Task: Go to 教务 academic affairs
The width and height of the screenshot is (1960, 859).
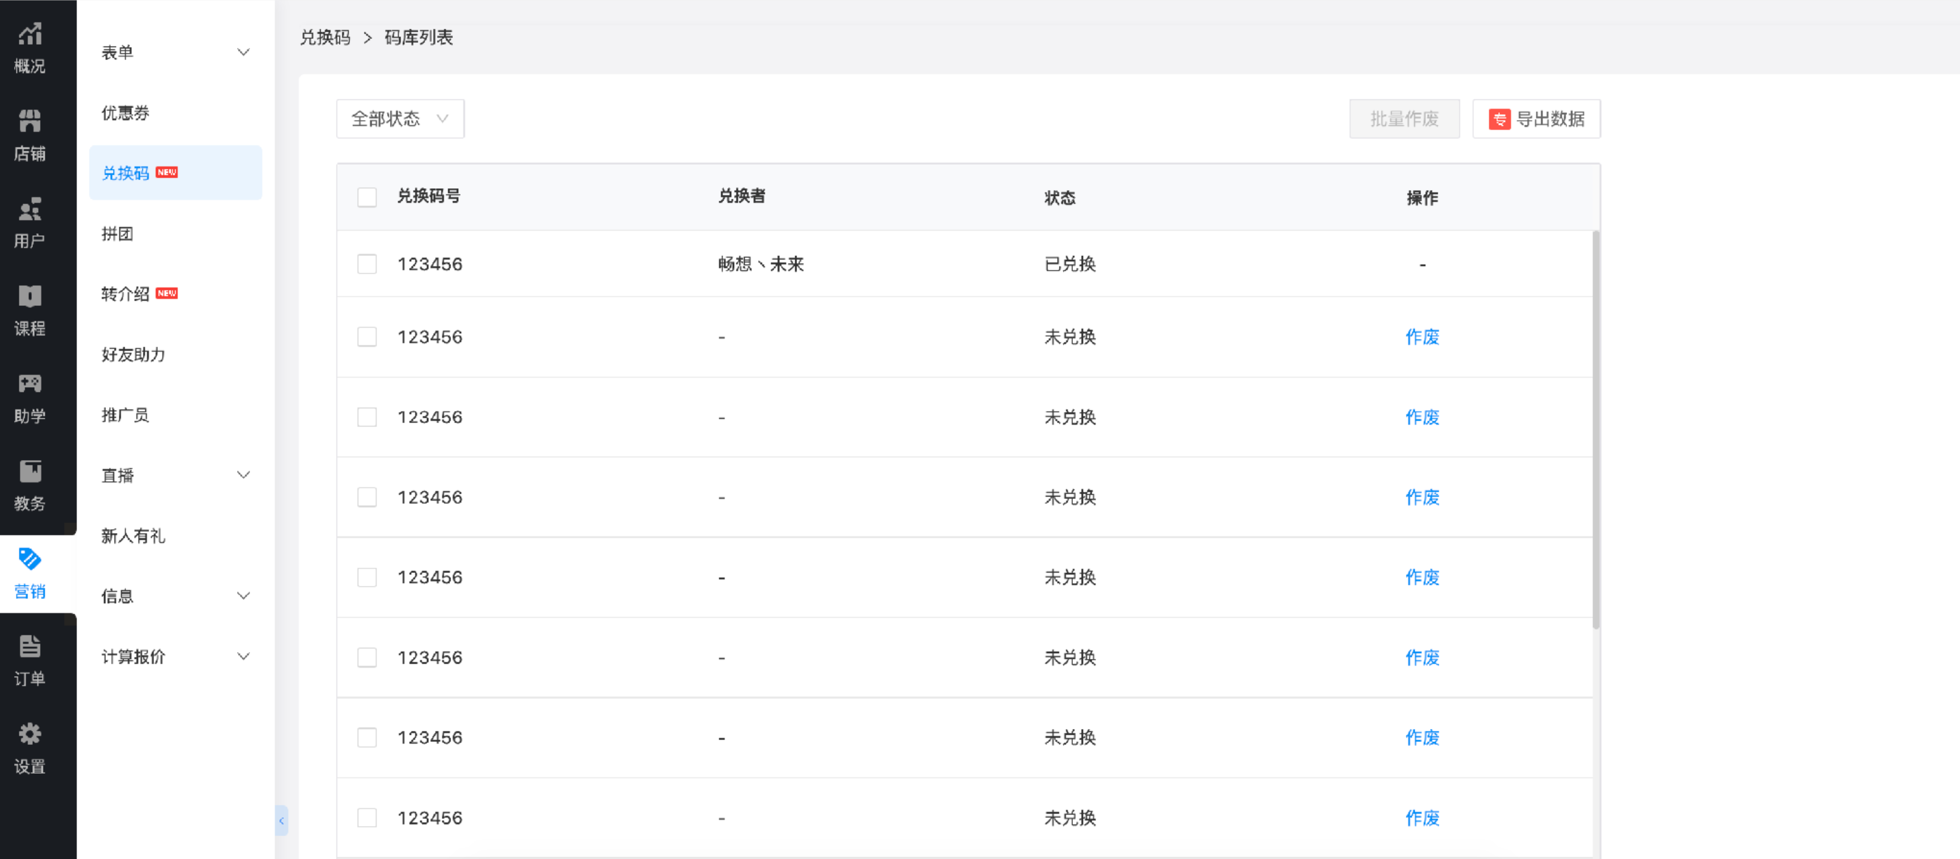Action: pyautogui.click(x=29, y=486)
